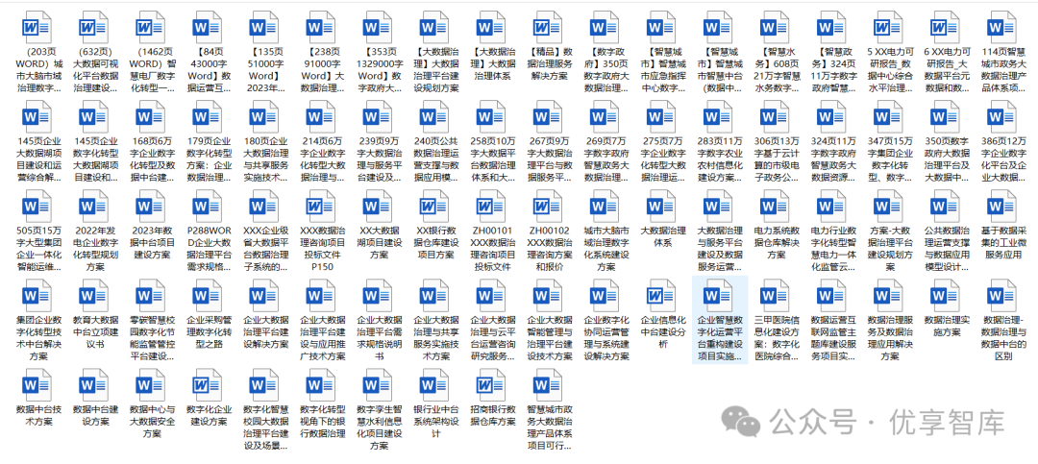Click the highlighted 企业智慧数字化运营平台重构 file icon

click(x=718, y=296)
